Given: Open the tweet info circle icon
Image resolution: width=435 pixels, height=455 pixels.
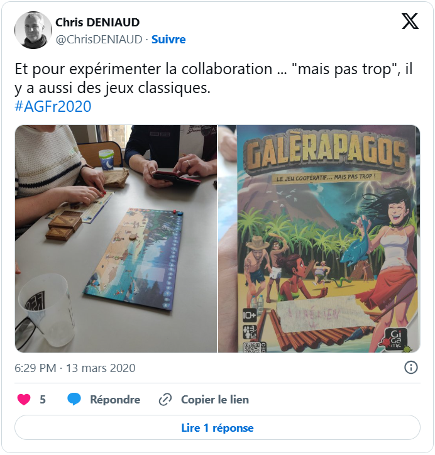Looking at the screenshot, I should 411,368.
